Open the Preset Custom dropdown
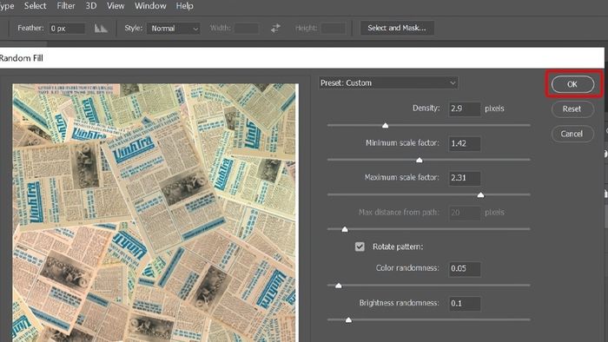The width and height of the screenshot is (608, 342). tap(388, 82)
